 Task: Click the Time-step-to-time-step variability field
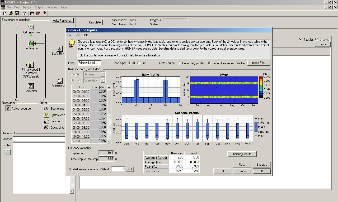pos(106,159)
